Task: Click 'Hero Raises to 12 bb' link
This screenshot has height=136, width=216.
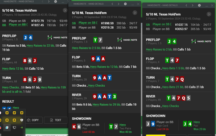Action: [104, 67]
